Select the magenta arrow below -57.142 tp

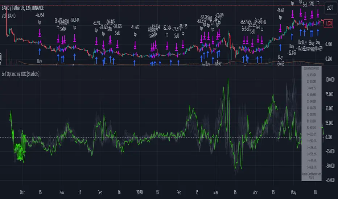(x=74, y=37)
